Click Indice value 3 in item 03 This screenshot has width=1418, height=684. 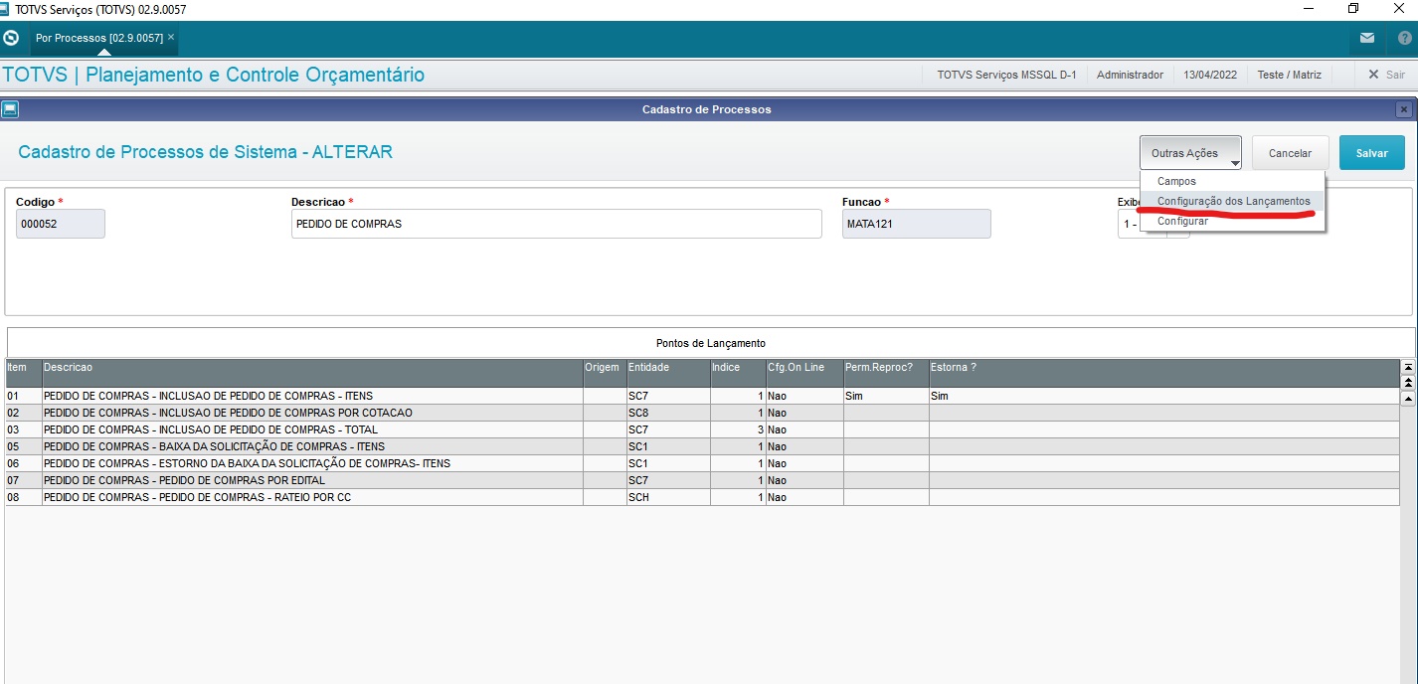738,429
